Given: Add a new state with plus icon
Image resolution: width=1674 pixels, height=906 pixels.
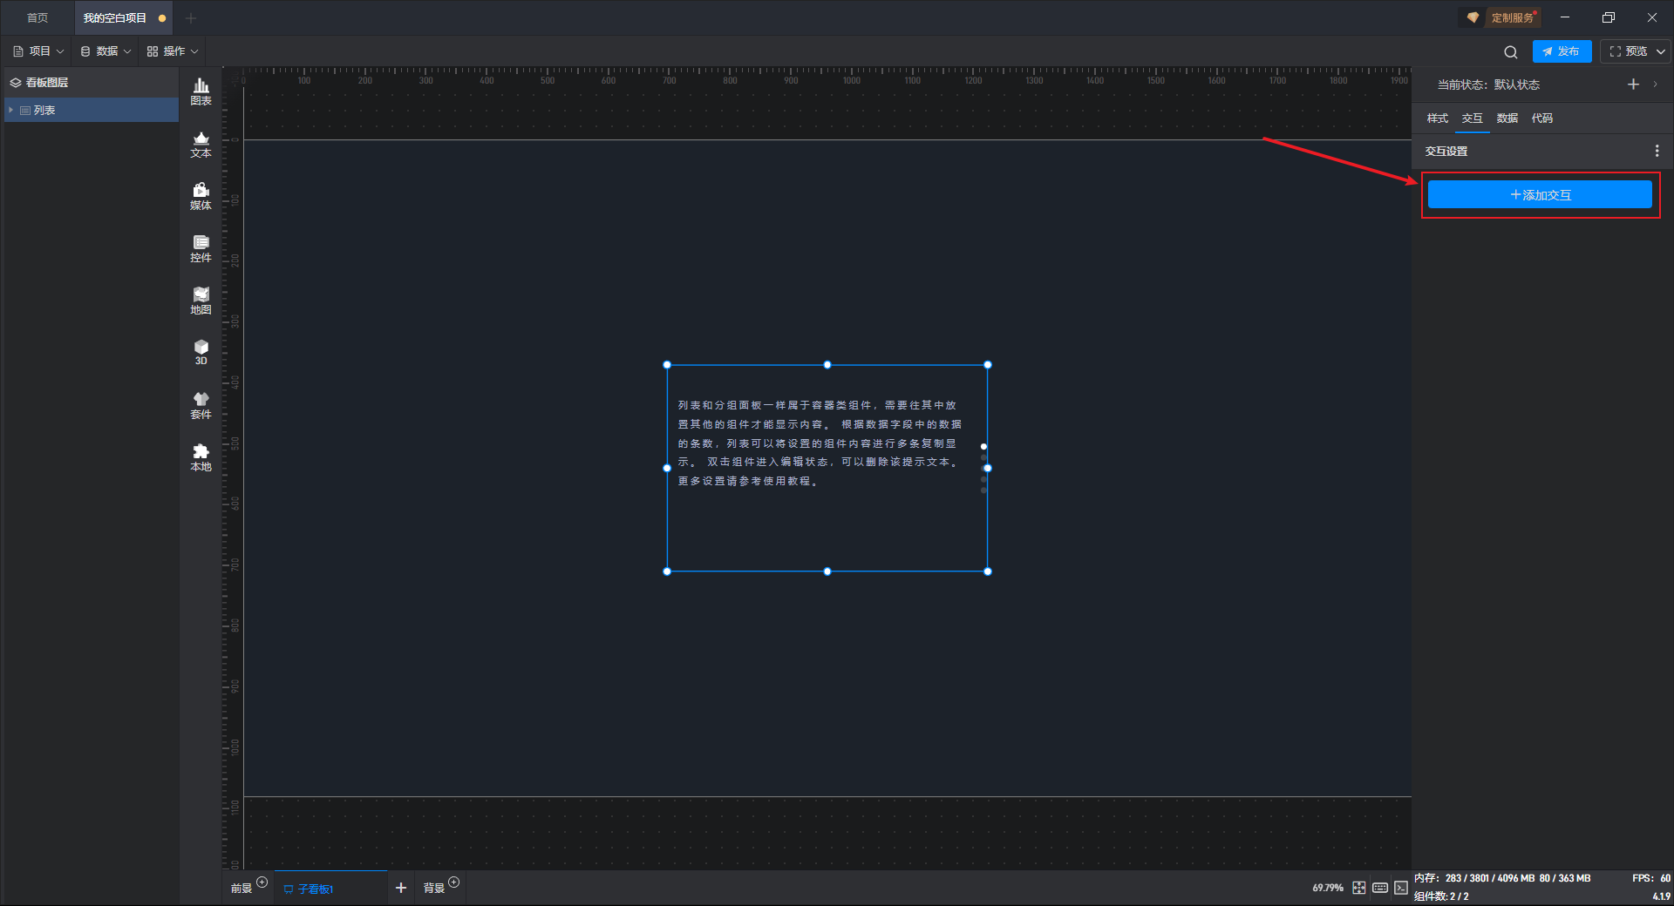Looking at the screenshot, I should [x=1633, y=85].
